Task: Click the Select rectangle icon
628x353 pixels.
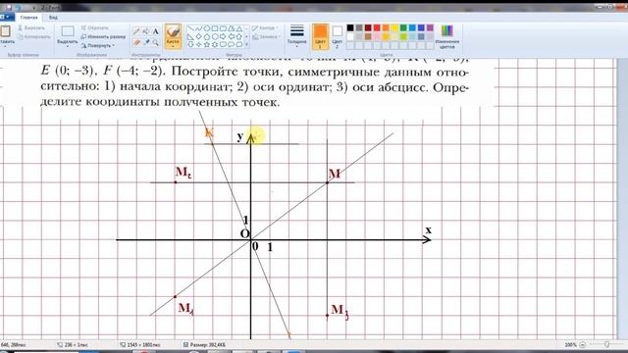Action: point(68,31)
